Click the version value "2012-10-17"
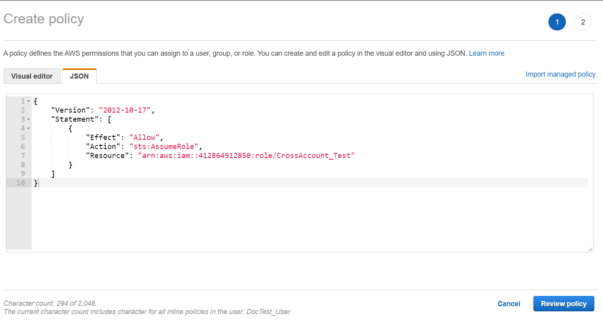 coord(125,110)
